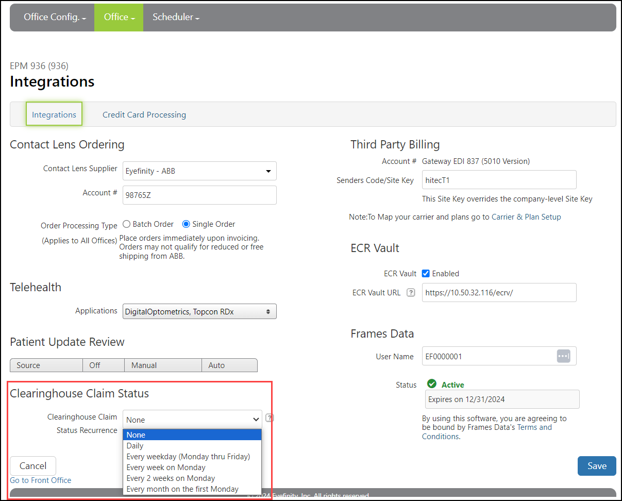Select the Batch Order radio button
Image resolution: width=622 pixels, height=501 pixels.
pos(127,224)
